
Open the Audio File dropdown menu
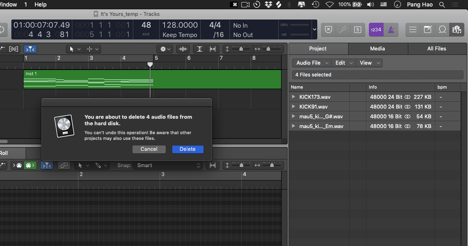pos(312,63)
